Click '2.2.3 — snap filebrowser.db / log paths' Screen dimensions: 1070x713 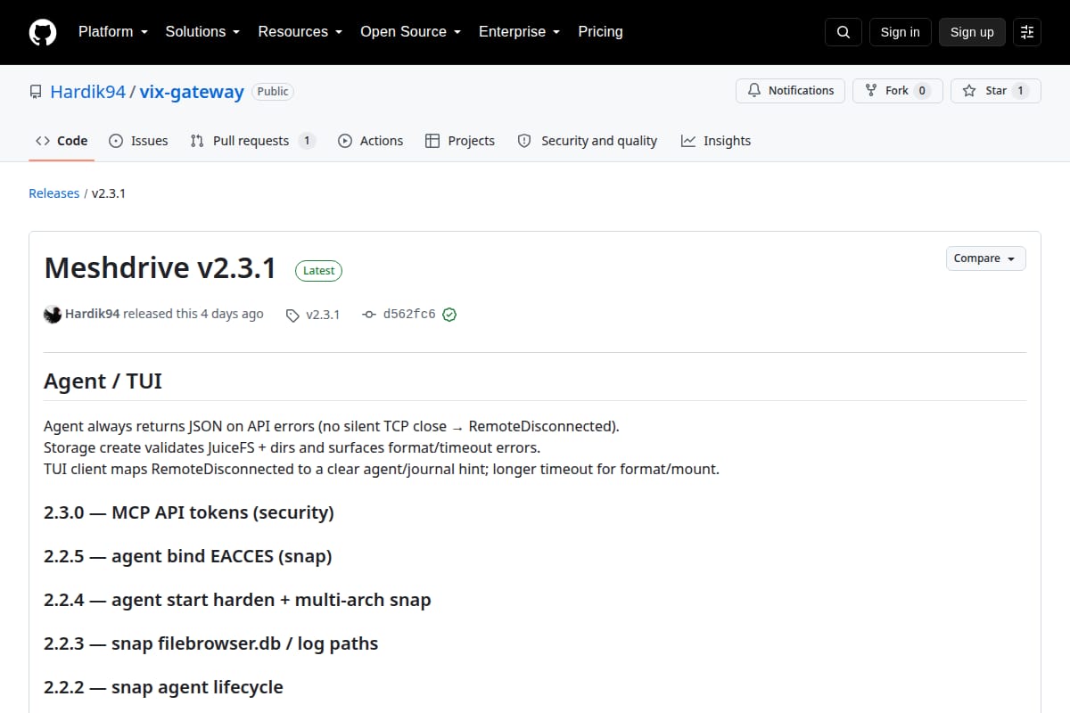click(x=211, y=643)
